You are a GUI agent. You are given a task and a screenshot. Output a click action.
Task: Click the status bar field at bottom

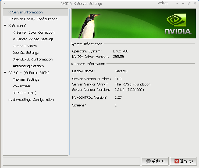tap(72, 161)
